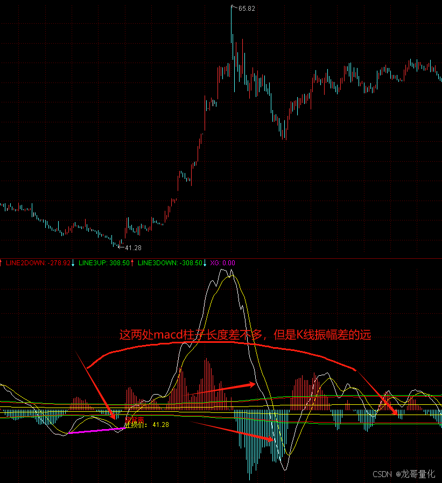This screenshot has width=442, height=483.
Task: Click the XG: 0.00 indicator value
Action: coord(222,263)
